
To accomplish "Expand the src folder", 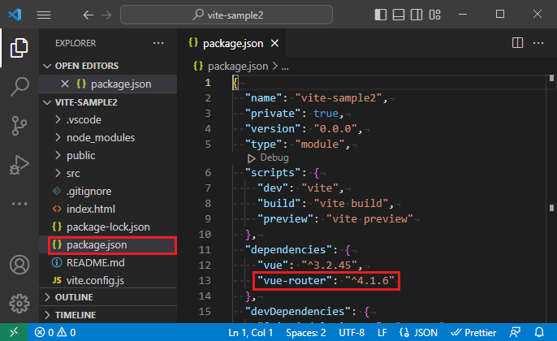I will (x=108, y=174).
